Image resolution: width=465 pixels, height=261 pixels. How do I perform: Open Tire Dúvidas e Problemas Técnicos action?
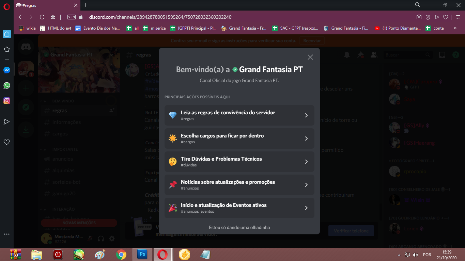click(x=239, y=162)
